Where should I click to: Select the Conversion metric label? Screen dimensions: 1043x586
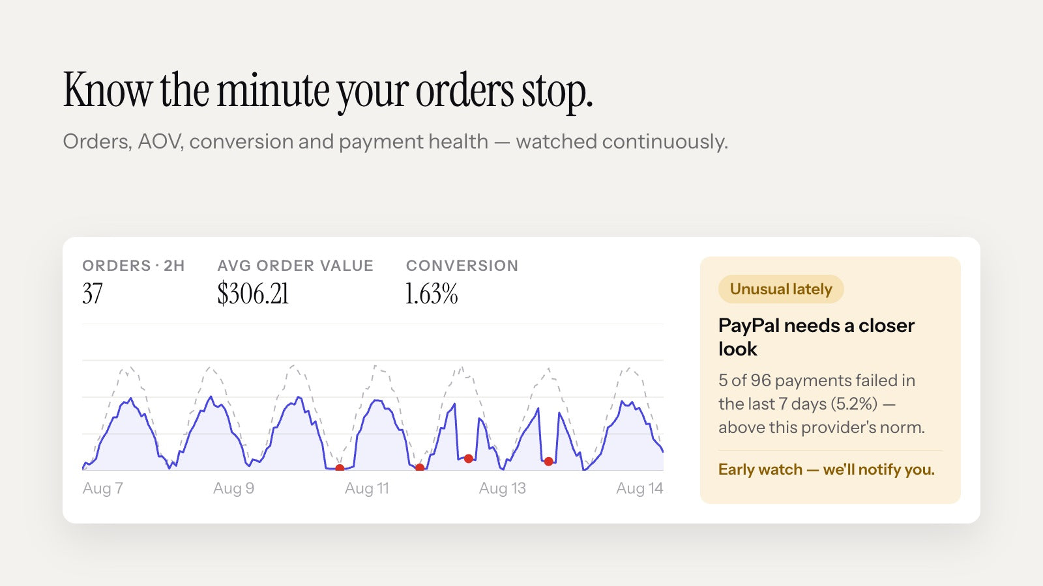pos(462,266)
